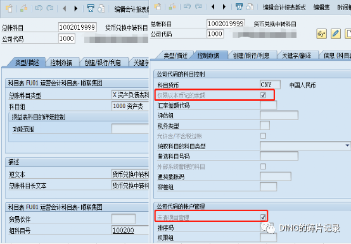Go to previous account in left window toolbar
The width and height of the screenshot is (351, 244).
point(65,9)
